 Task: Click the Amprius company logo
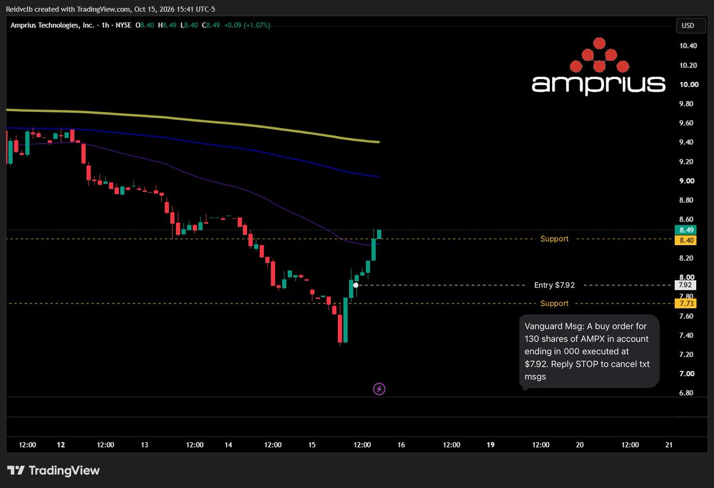pyautogui.click(x=599, y=66)
